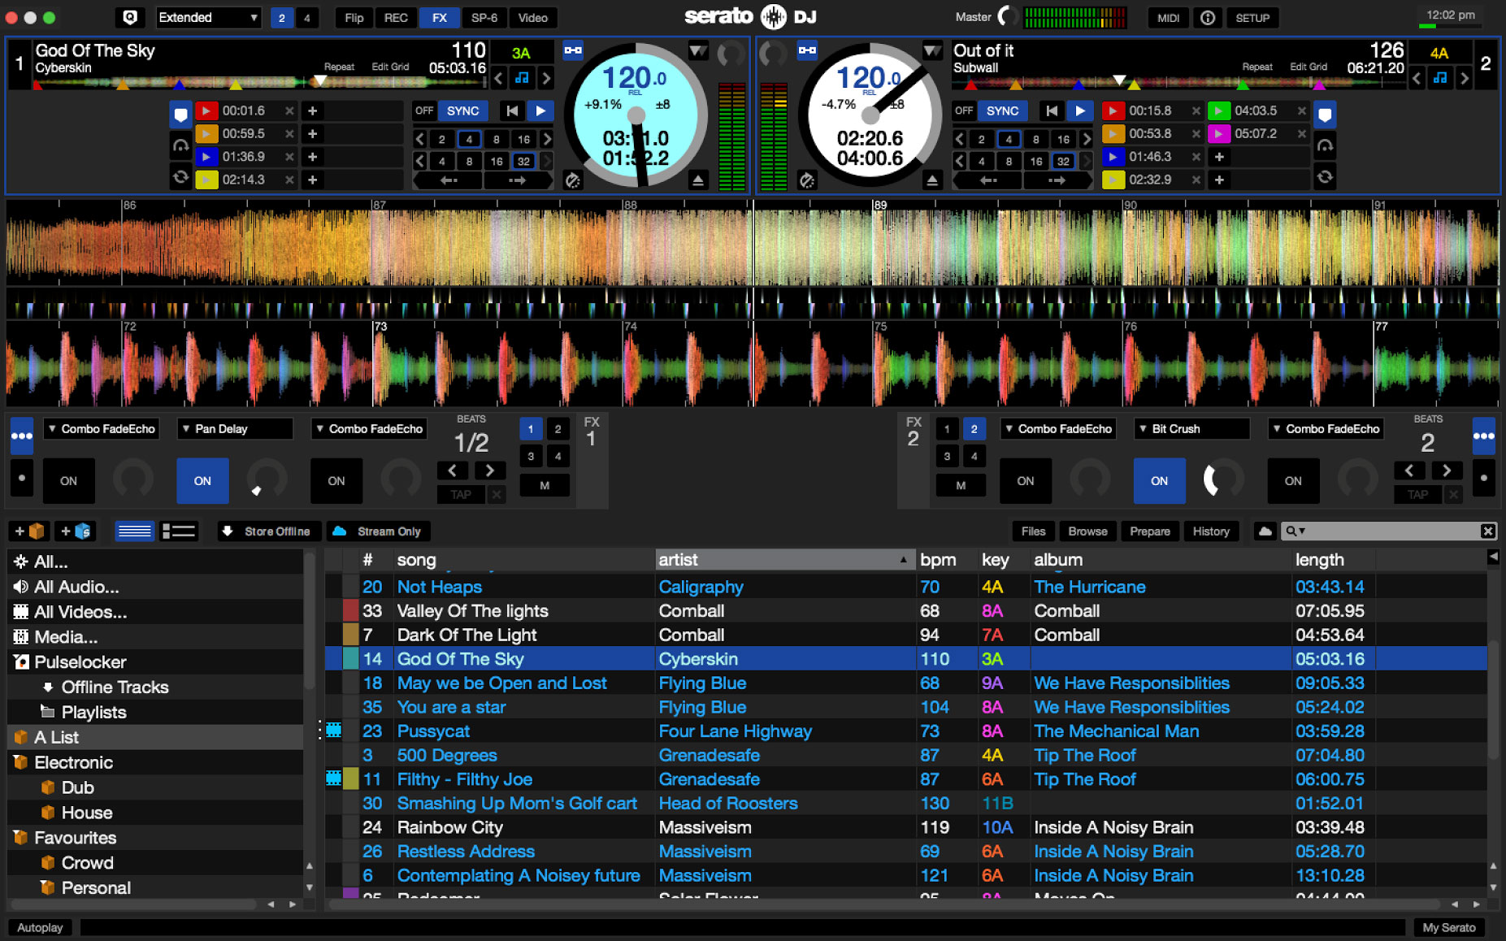Add a new crate with the plus-crate icon
The width and height of the screenshot is (1506, 941).
(x=29, y=531)
